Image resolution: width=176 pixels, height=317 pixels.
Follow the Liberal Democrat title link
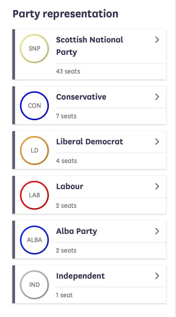[90, 142]
